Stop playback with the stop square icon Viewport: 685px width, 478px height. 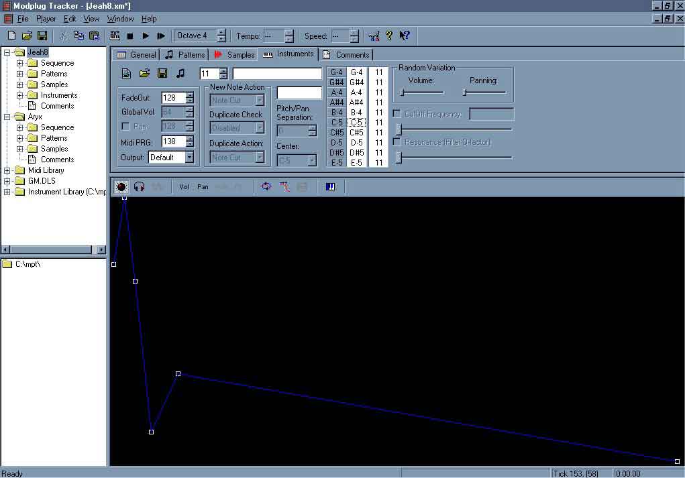(x=130, y=36)
